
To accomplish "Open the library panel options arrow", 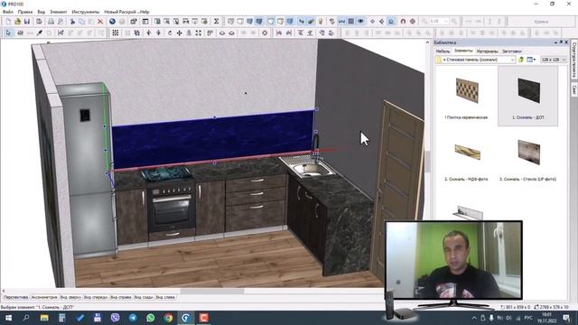I will [x=555, y=42].
